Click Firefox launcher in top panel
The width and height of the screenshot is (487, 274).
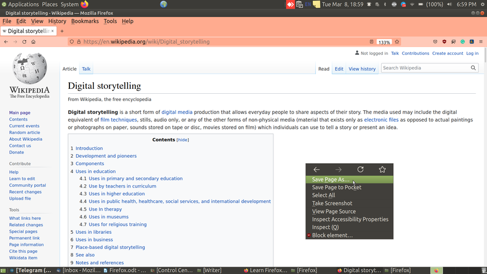pos(84,4)
